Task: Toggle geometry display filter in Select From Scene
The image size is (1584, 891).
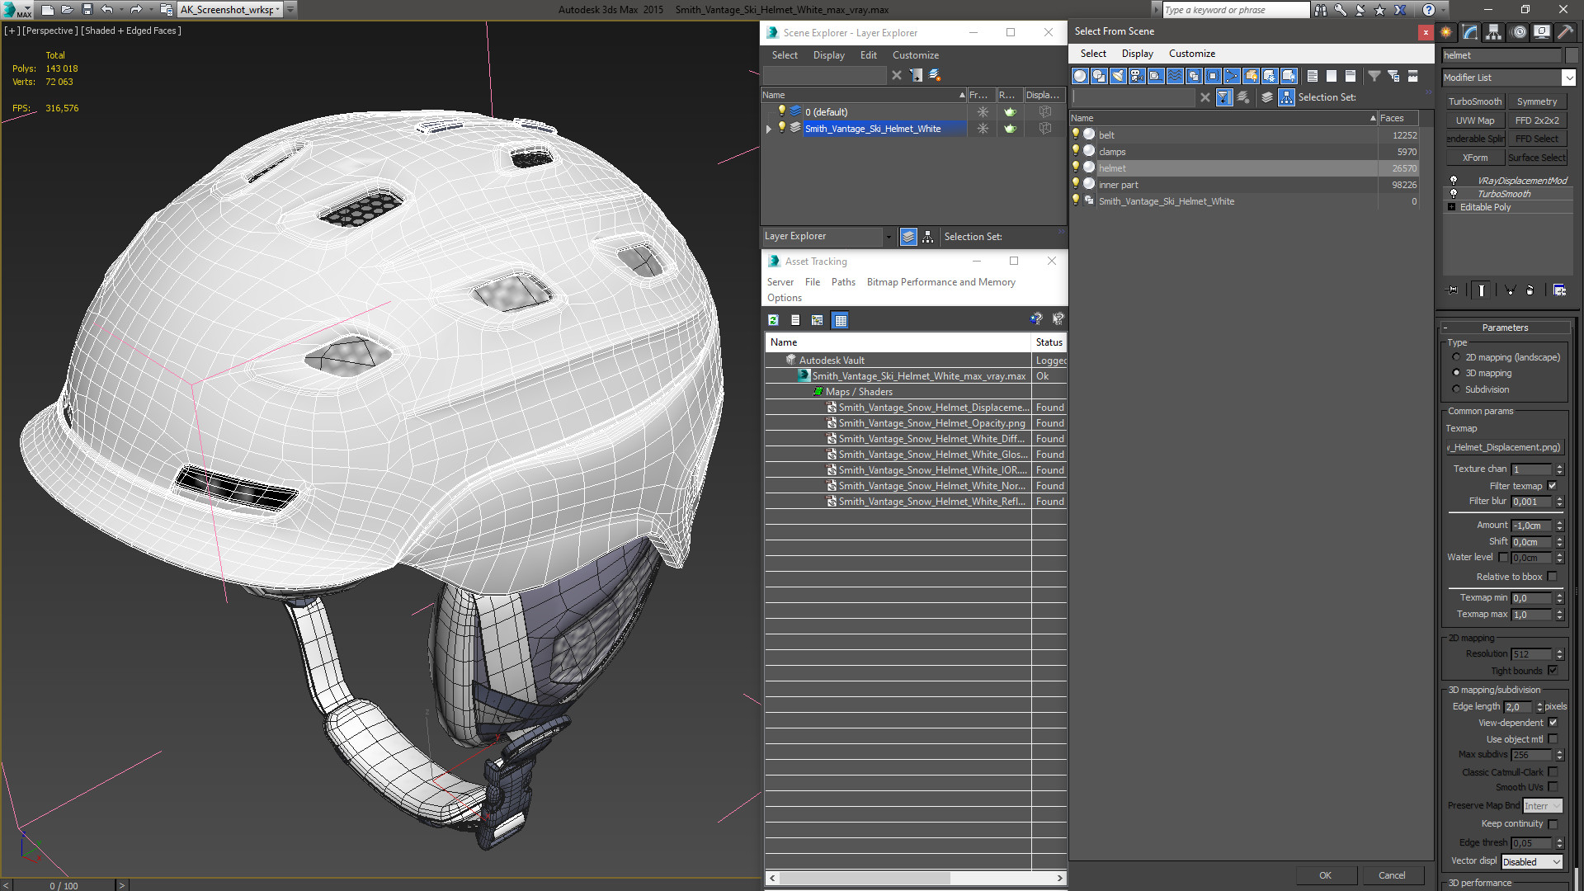Action: [1080, 76]
